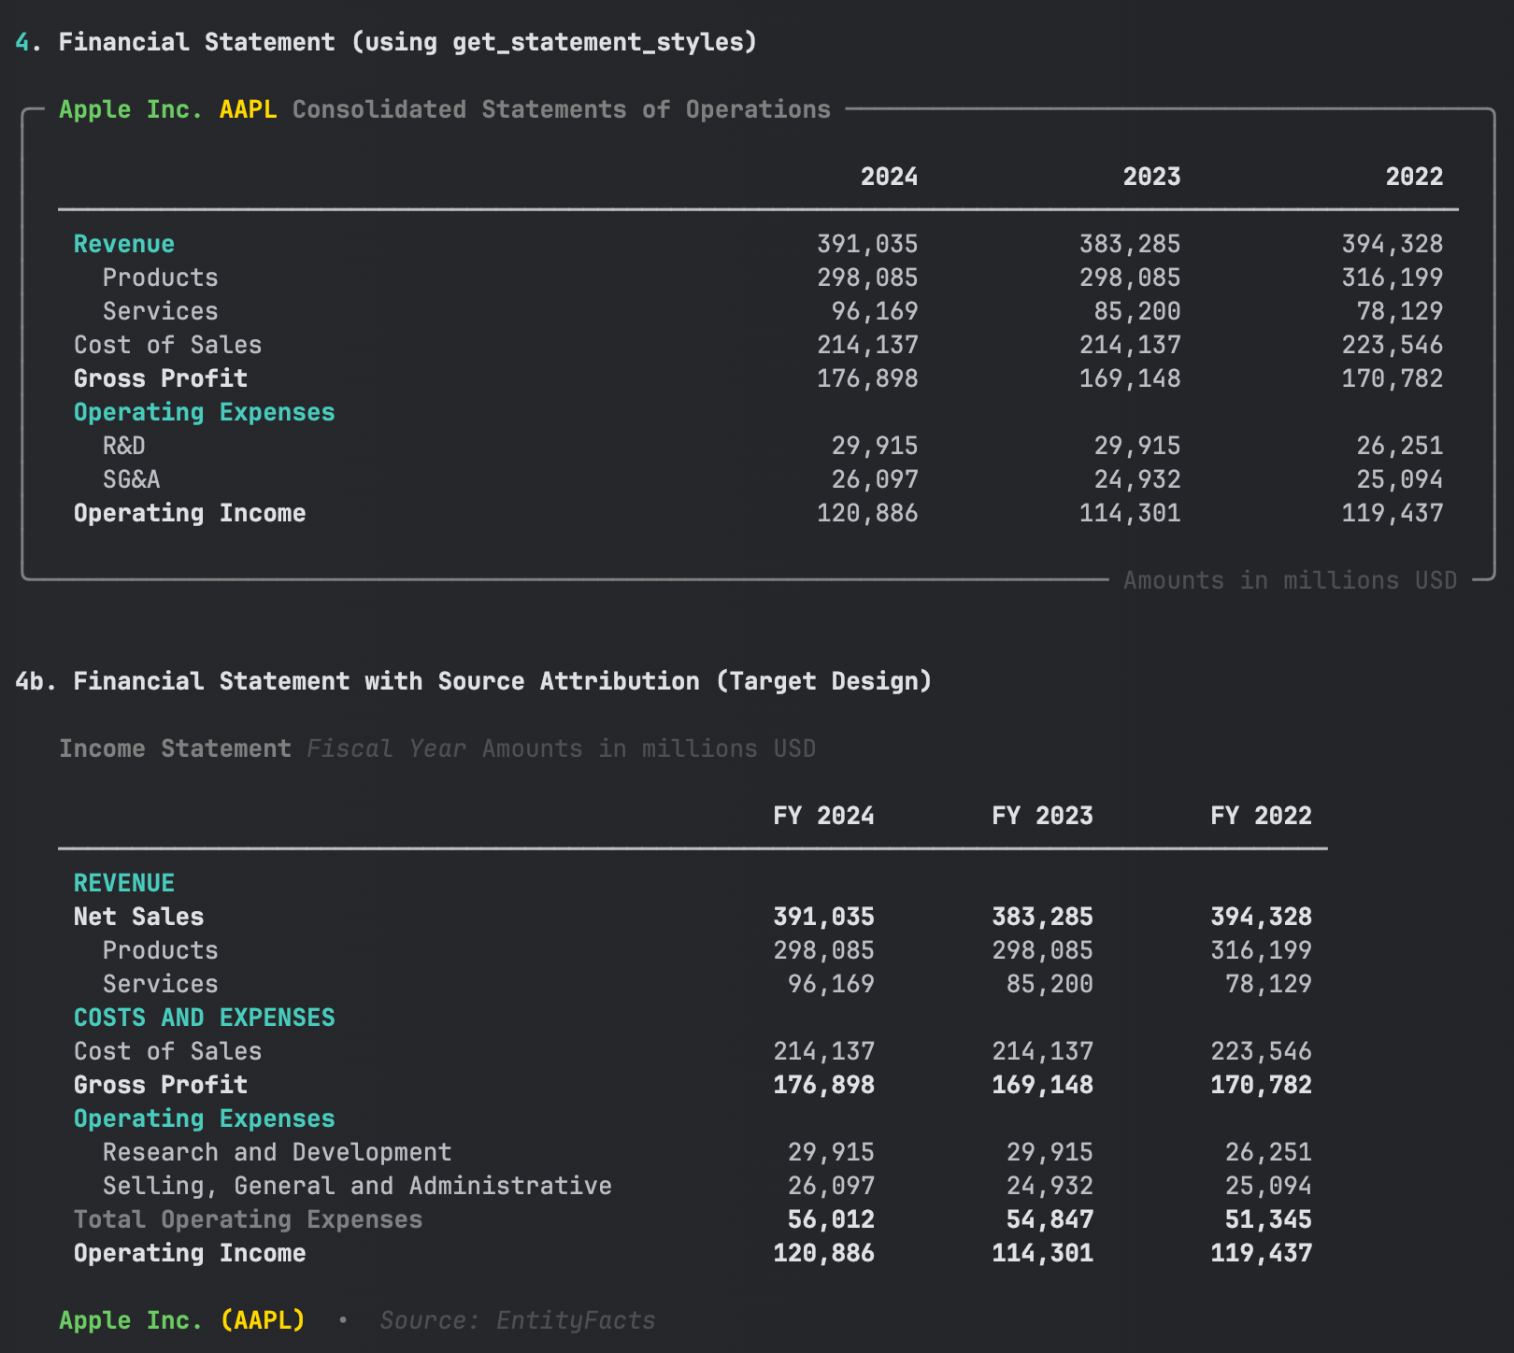The width and height of the screenshot is (1514, 1353).
Task: Select the 'Fiscal Year' italic subtitle
Action: pos(386,748)
